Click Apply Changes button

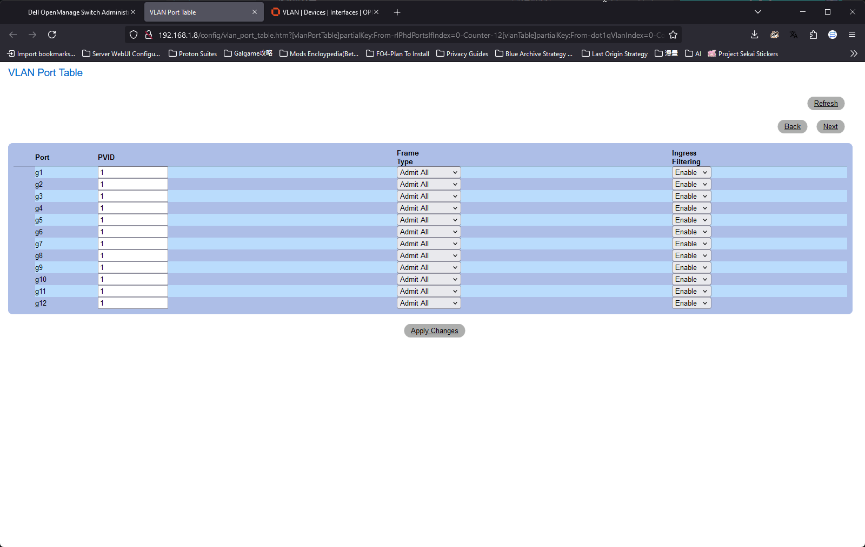tap(434, 330)
